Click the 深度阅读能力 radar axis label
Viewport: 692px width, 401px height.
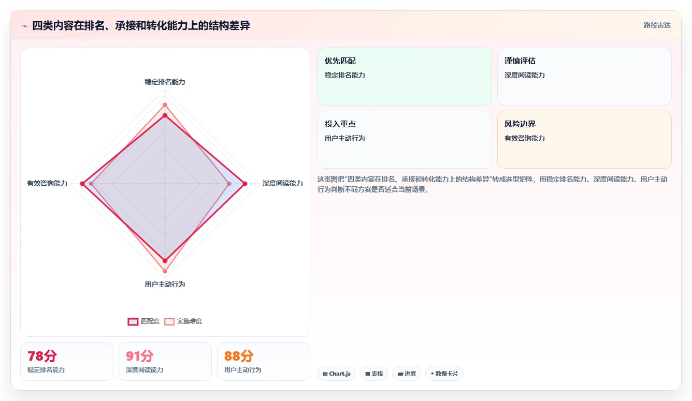[282, 183]
